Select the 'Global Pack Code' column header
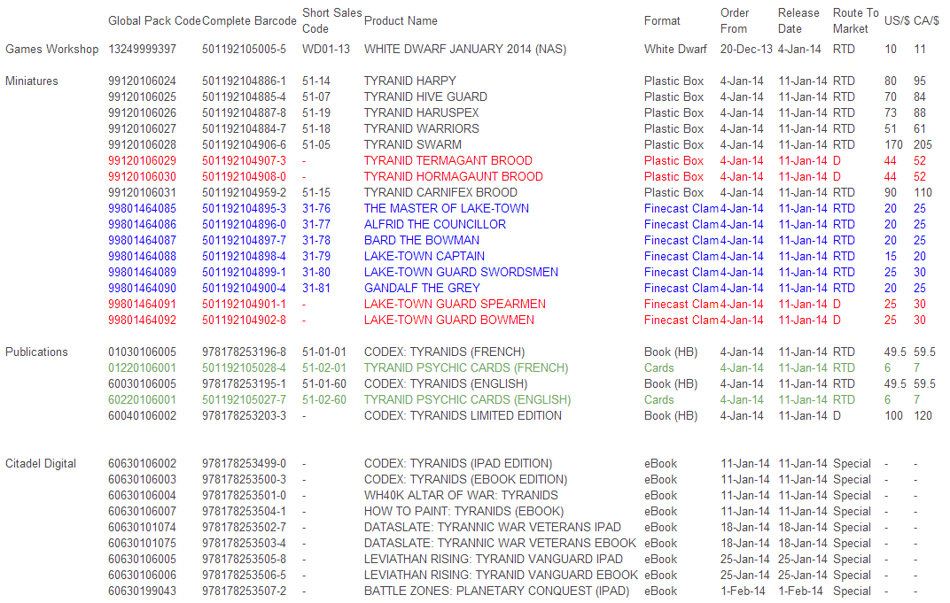950x603 pixels. [154, 20]
